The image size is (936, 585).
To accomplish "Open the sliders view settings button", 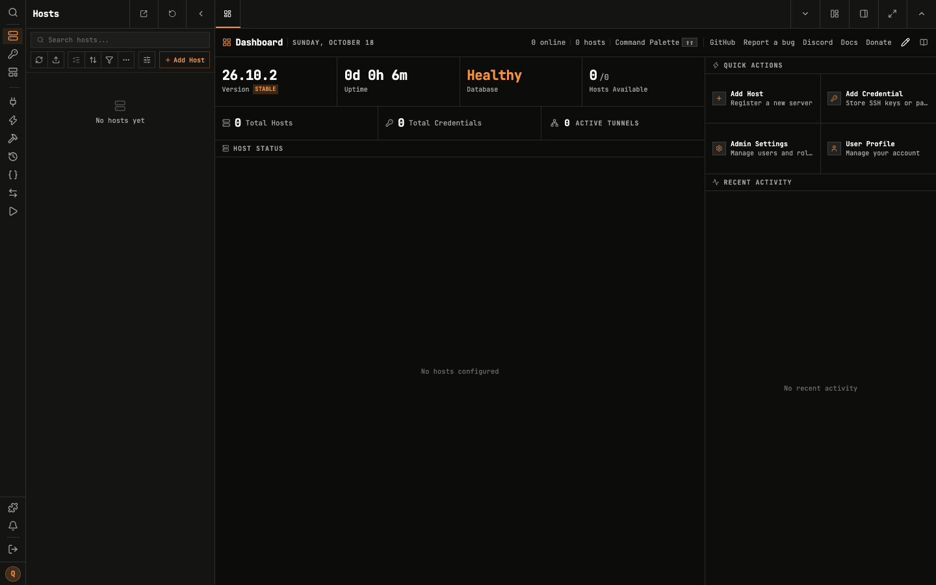I will [147, 60].
